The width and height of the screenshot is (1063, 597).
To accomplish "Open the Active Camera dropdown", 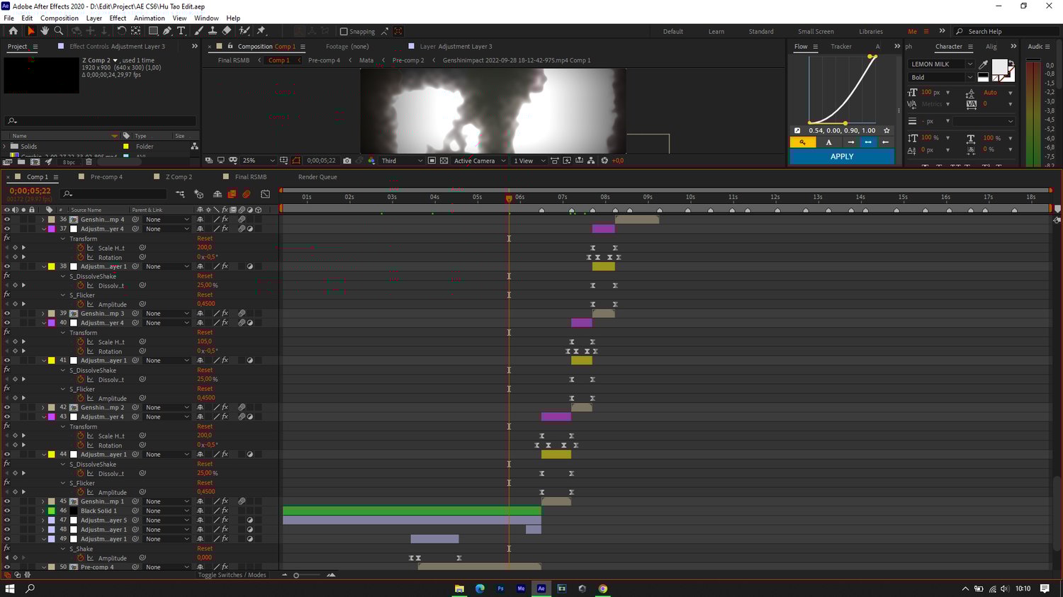I will coord(480,161).
